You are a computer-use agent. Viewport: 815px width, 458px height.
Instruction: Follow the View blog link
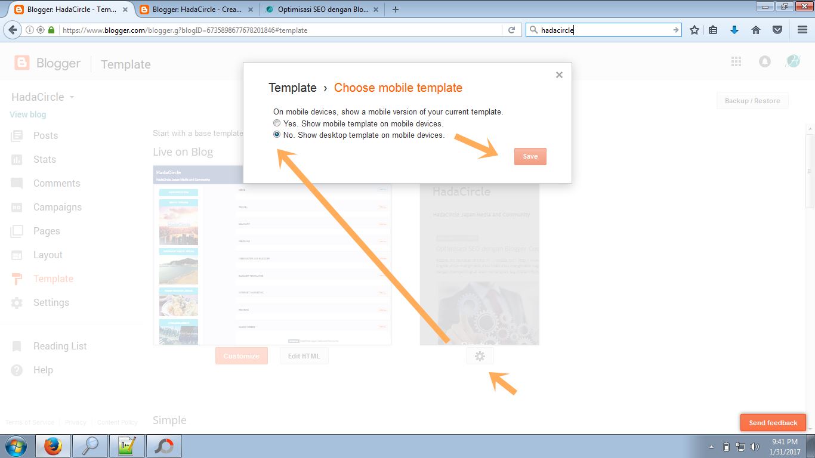click(x=28, y=114)
